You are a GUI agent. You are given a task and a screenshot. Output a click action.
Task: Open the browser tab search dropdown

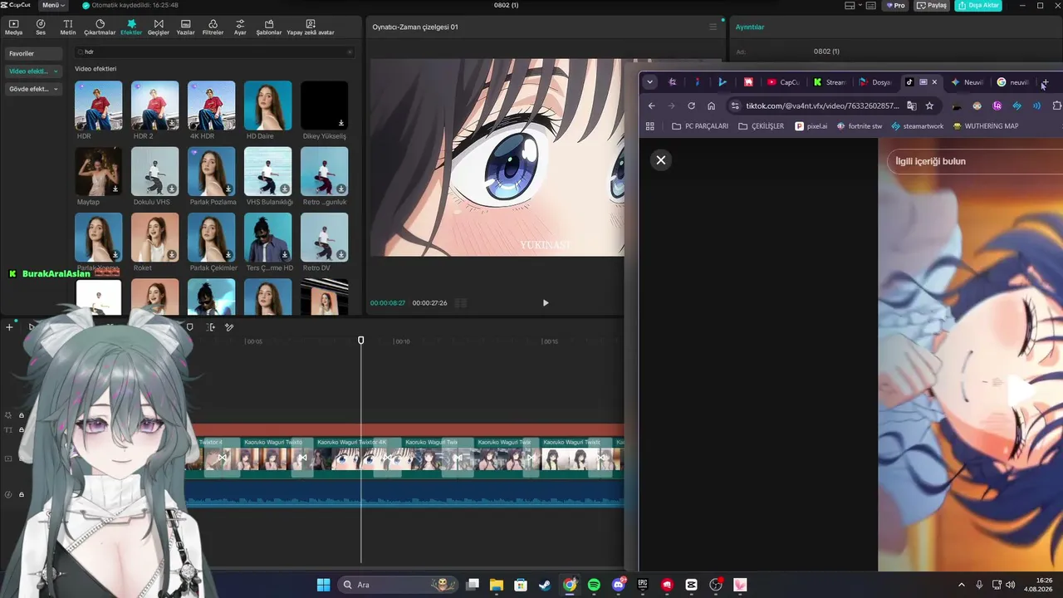(x=650, y=82)
